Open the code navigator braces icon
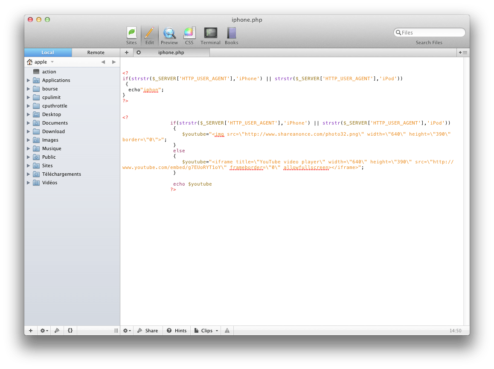Screen dimensions: 494x369 70,331
